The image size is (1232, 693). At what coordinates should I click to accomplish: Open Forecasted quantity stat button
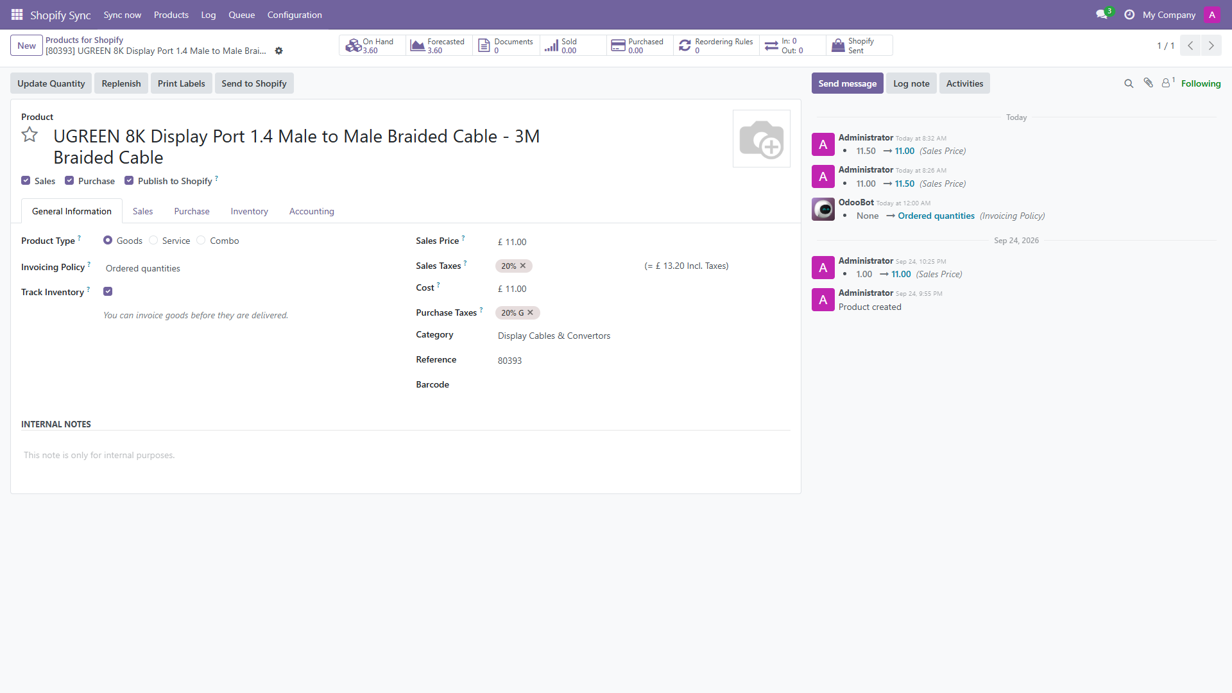point(439,46)
